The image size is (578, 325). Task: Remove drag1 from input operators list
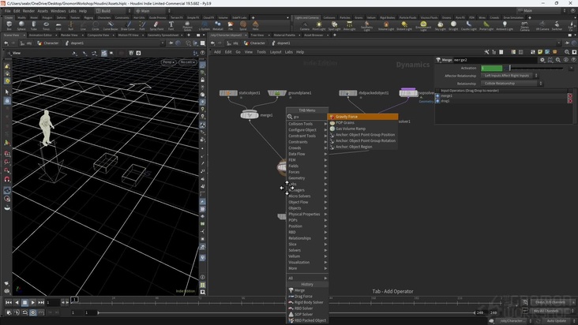[570, 101]
